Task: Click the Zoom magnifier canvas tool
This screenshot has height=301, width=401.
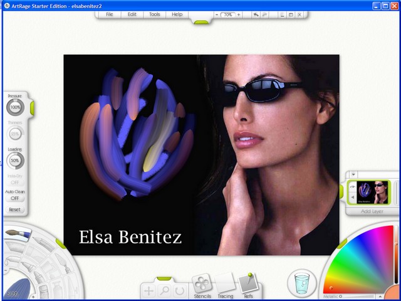Action: click(164, 290)
